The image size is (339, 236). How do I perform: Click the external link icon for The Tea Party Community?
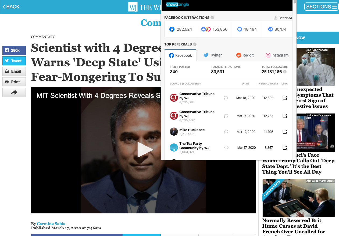point(284,147)
